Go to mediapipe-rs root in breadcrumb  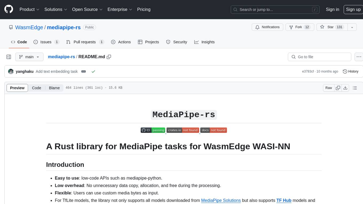pos(61,57)
